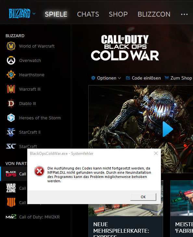The image size is (193, 237).
Task: Click the Black Ops 4 orange icon
Action: (x=11, y=202)
